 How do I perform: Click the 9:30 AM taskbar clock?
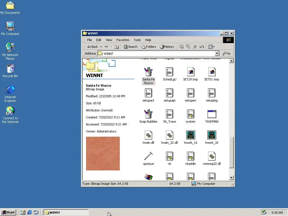(x=277, y=213)
